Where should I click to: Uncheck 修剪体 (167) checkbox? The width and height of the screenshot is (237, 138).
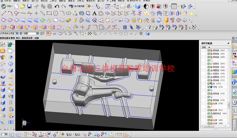[209, 64]
